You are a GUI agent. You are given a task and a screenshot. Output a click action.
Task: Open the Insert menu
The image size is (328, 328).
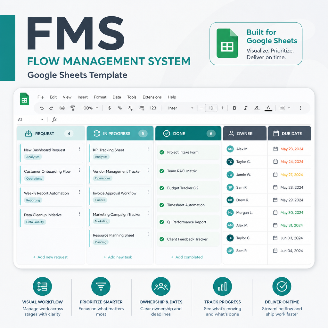[x=83, y=97]
